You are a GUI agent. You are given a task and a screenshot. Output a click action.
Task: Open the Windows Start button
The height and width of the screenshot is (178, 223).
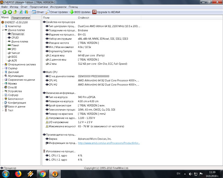(6, 174)
